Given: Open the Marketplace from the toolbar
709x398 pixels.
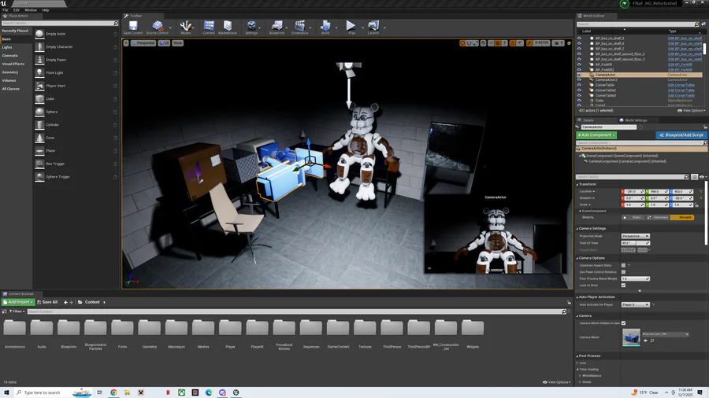Looking at the screenshot, I should pos(228,27).
